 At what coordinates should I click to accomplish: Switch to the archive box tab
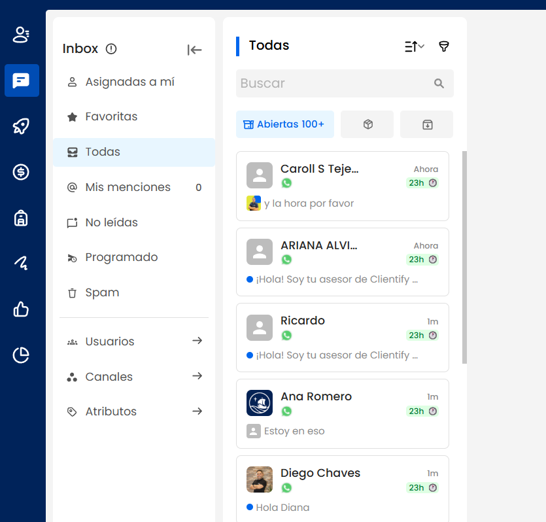tap(426, 124)
